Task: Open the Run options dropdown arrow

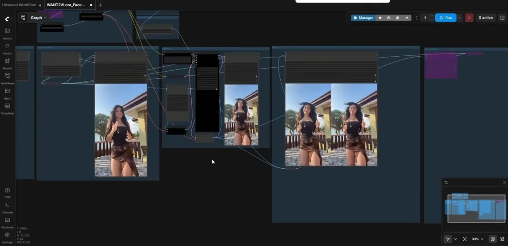Action: [x=459, y=18]
